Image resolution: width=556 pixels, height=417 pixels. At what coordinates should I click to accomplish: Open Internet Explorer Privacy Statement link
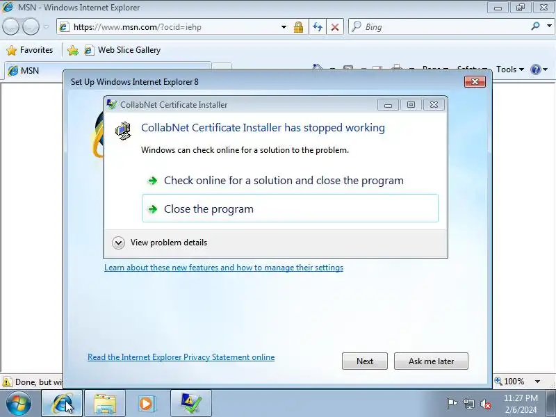181,357
